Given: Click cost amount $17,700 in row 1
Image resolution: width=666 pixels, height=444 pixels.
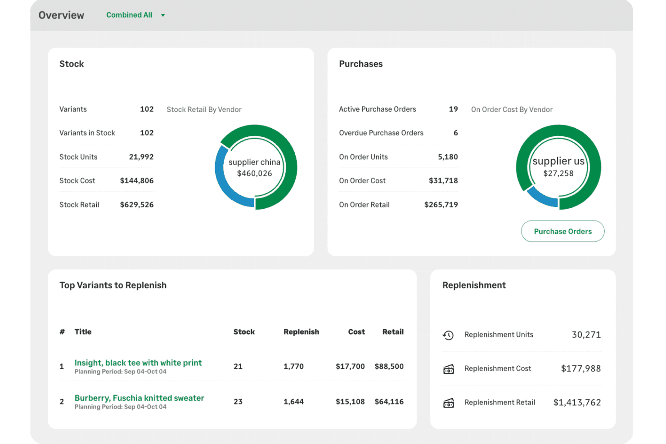Looking at the screenshot, I should pos(350,367).
